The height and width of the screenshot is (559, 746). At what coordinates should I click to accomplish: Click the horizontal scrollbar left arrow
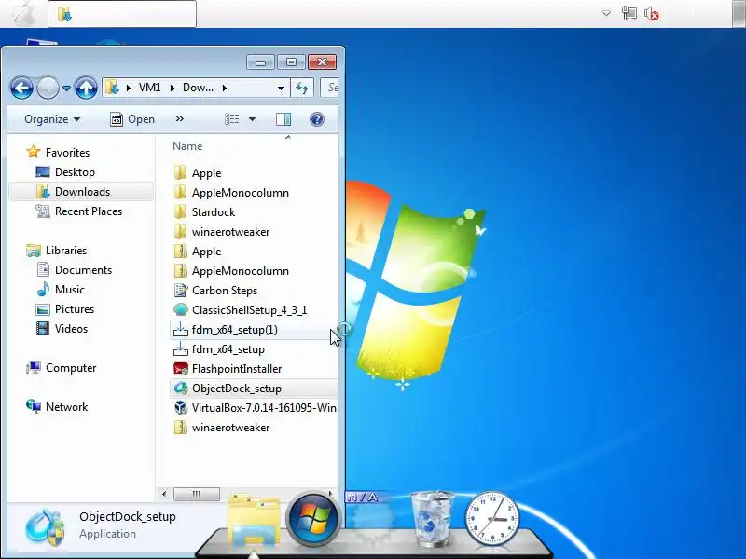tap(164, 494)
